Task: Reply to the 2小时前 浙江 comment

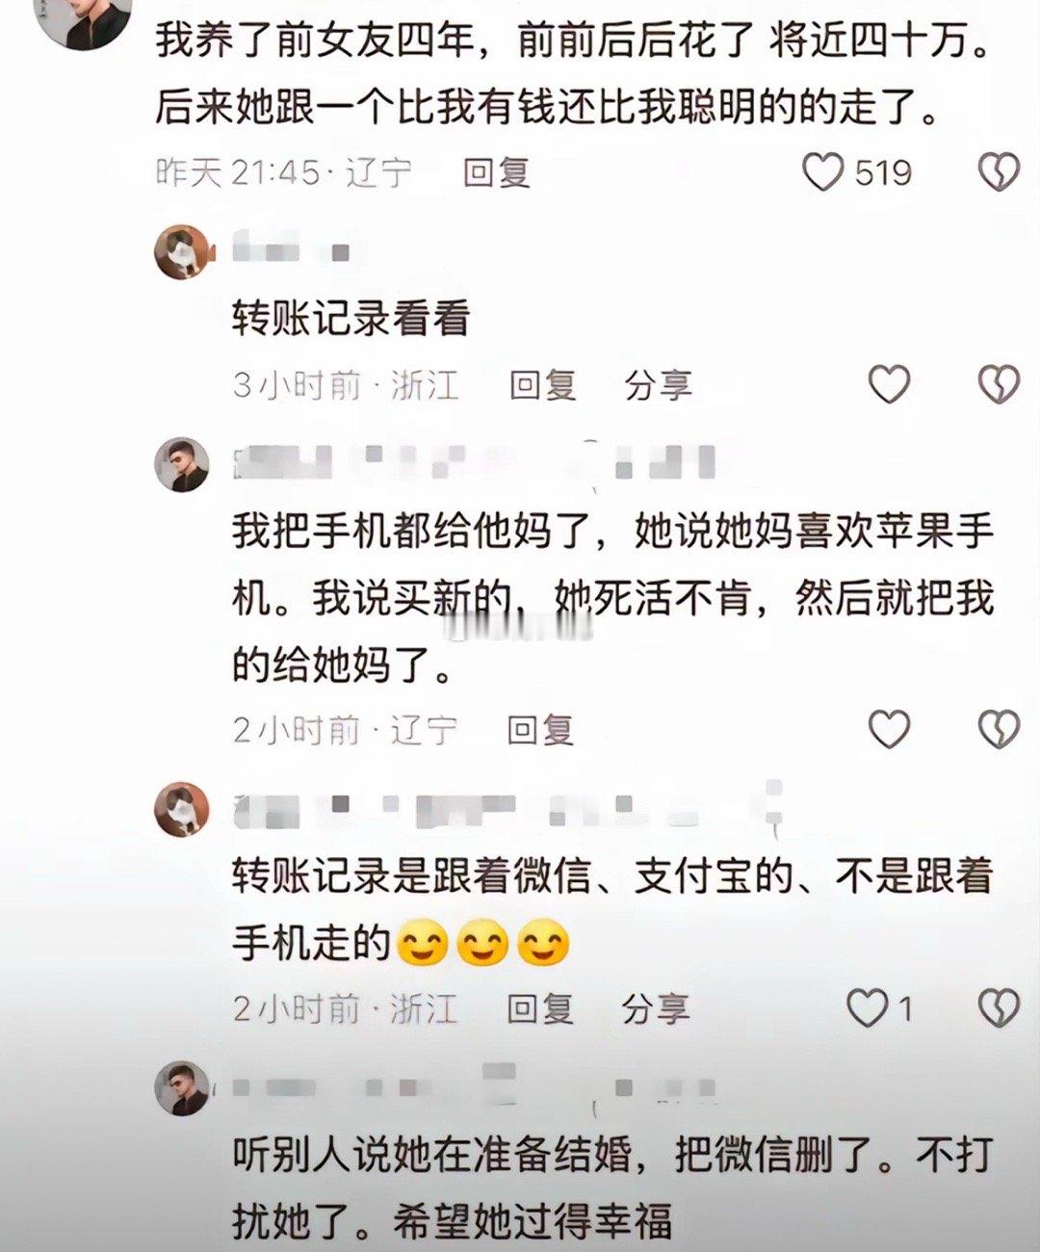Action: [541, 1009]
